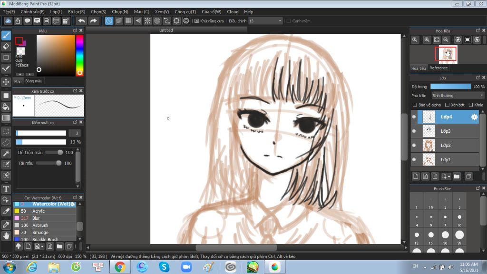Click the brush size value field showing 3
Viewport: 487px width, 274px height.
click(75, 133)
